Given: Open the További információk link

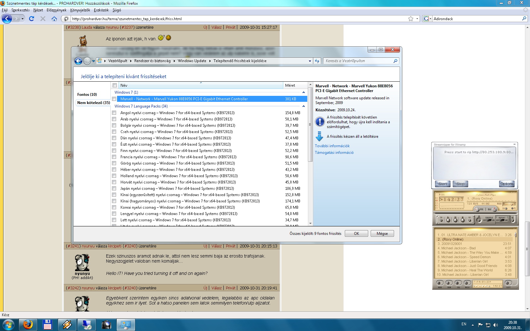Looking at the screenshot, I should (332, 146).
